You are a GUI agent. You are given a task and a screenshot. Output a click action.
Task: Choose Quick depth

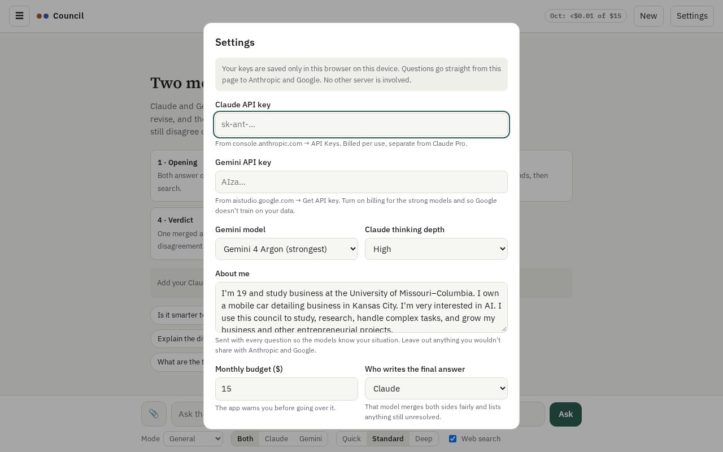pyautogui.click(x=351, y=438)
